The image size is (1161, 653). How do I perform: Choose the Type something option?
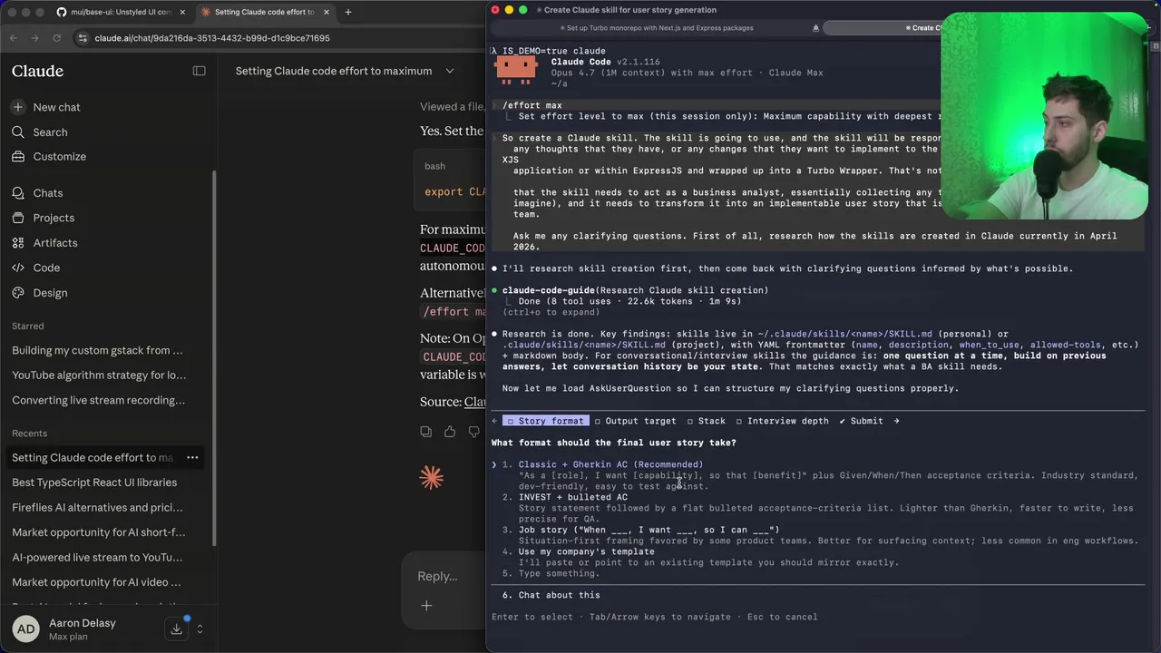pyautogui.click(x=559, y=573)
